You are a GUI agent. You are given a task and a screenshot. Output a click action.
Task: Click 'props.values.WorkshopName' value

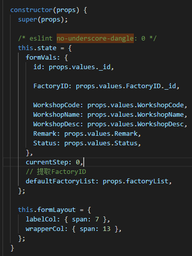tap(135, 115)
